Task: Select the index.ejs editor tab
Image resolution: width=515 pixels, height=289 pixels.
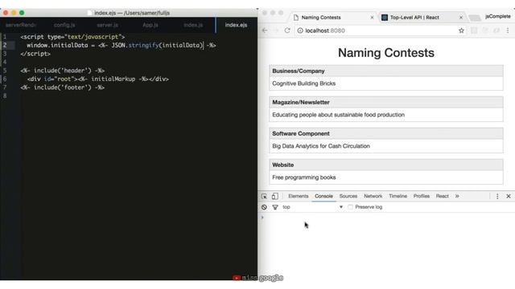Action: tap(236, 25)
